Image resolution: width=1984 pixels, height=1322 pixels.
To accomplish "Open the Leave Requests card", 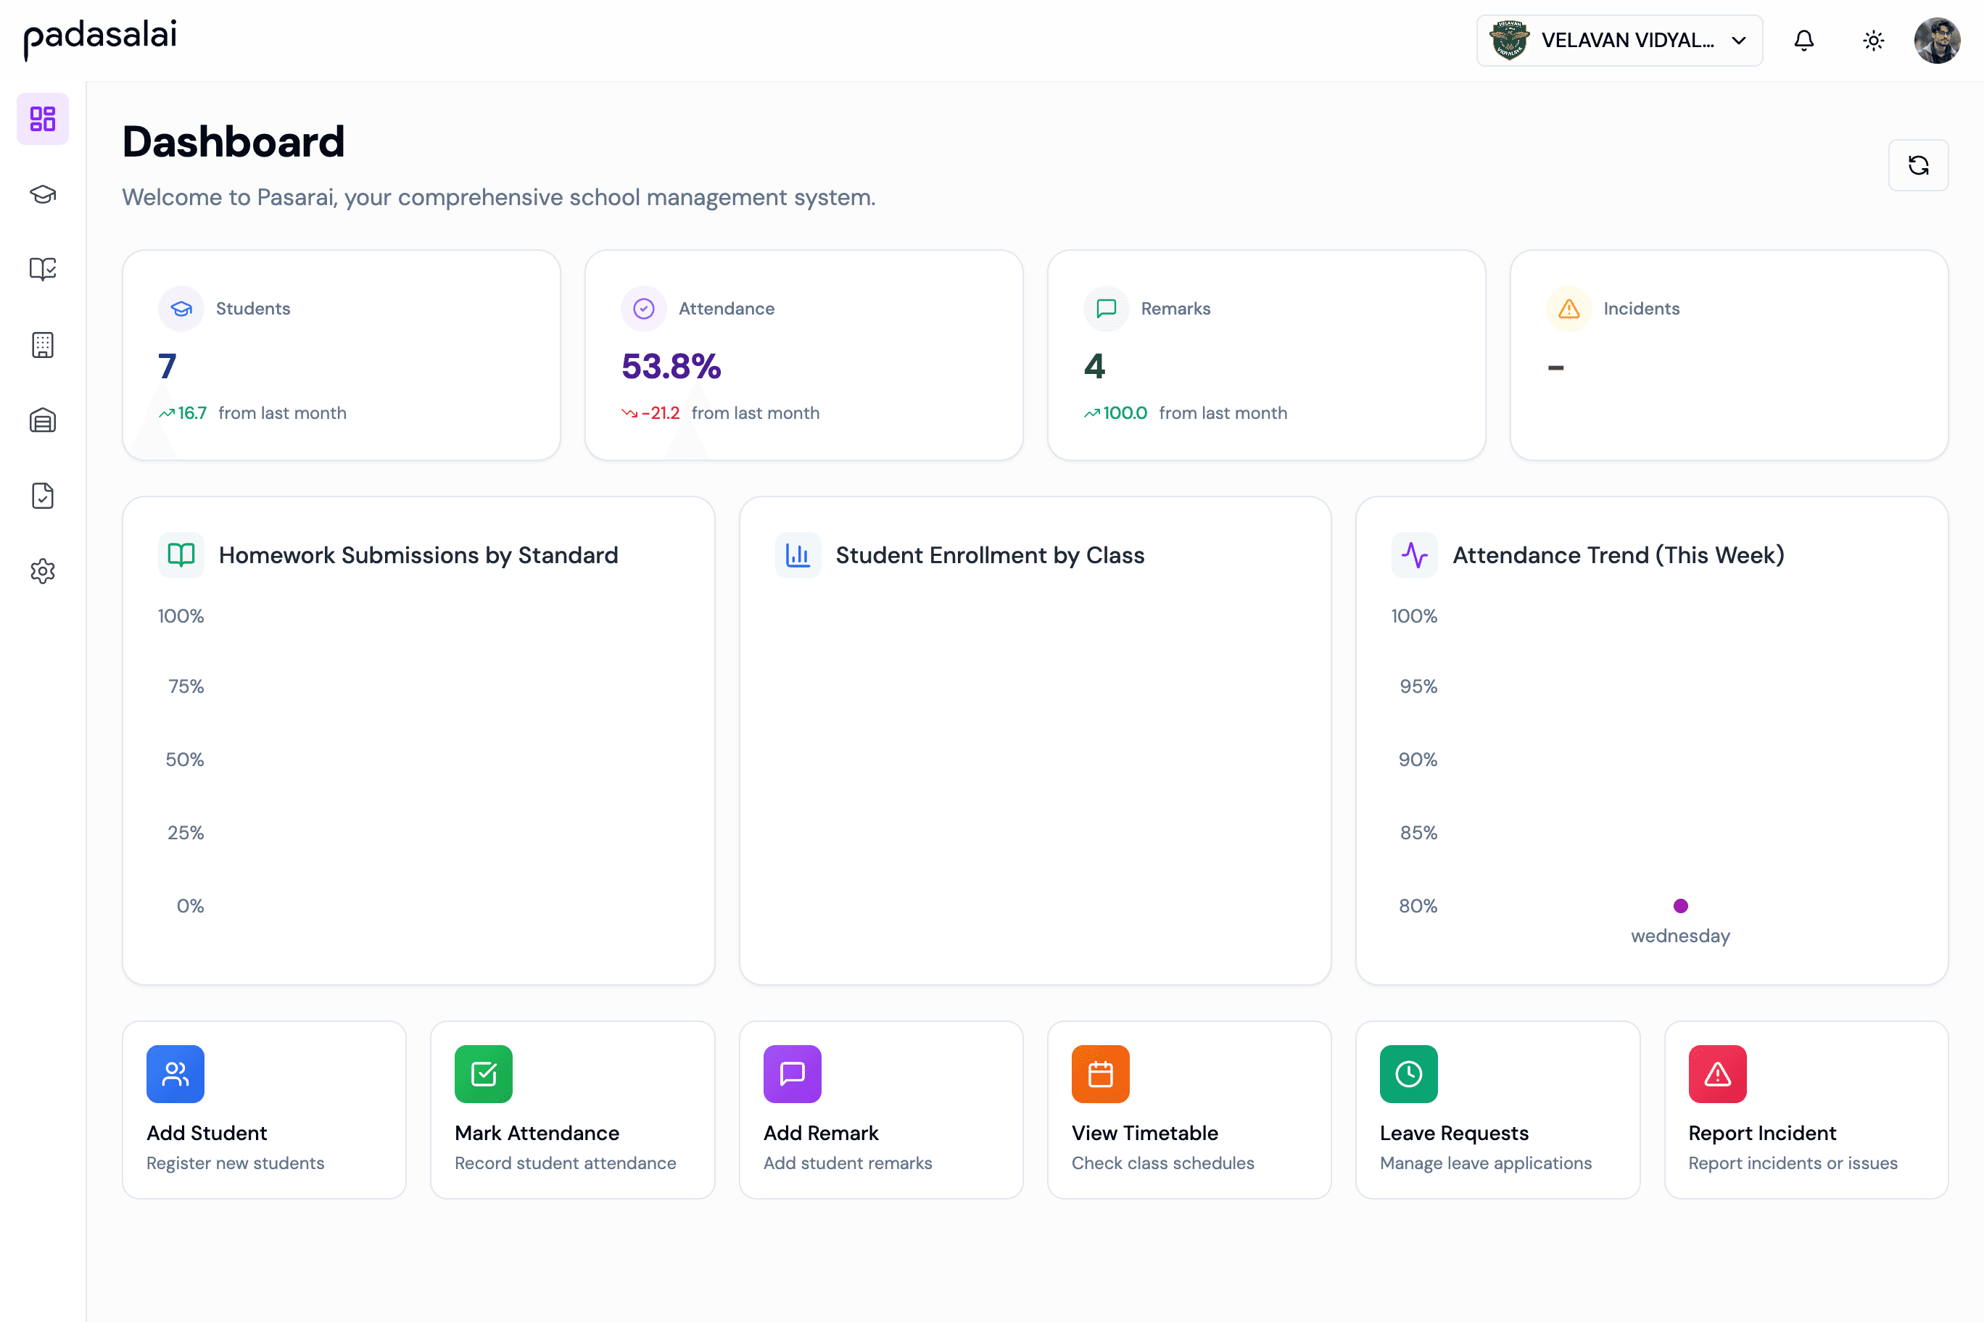I will coord(1498,1110).
